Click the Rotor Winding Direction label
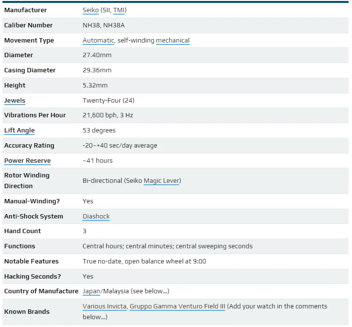 (27, 181)
